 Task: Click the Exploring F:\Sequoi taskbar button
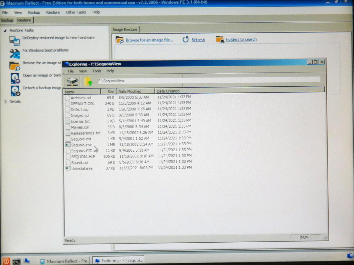(x=119, y=261)
